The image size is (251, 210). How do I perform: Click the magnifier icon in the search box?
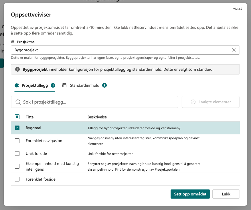coord(18,102)
